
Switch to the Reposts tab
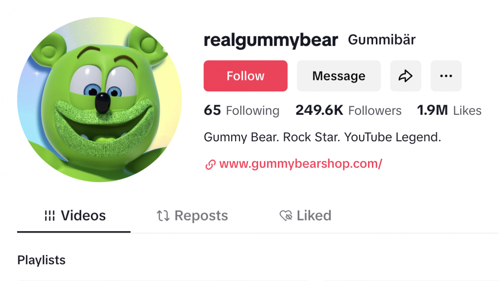click(192, 215)
